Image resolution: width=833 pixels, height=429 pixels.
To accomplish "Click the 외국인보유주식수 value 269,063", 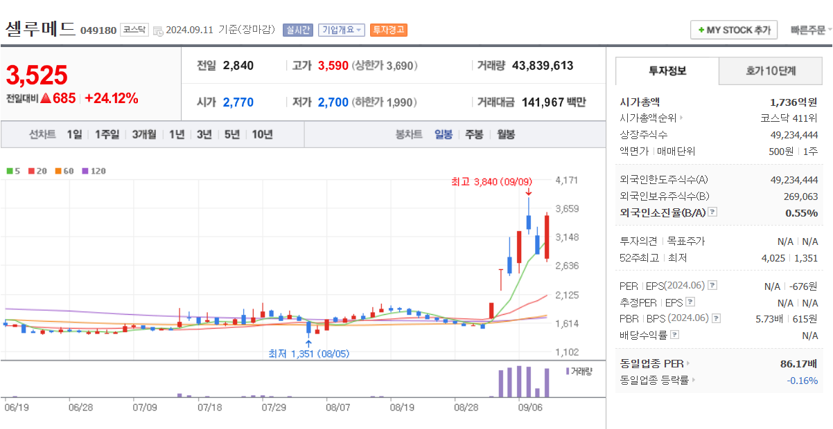I will tap(799, 197).
